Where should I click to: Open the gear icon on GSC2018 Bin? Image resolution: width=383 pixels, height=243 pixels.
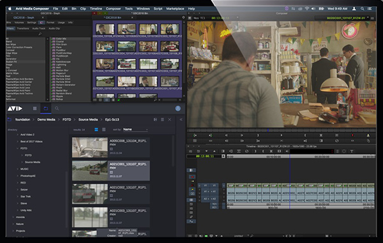183,18
